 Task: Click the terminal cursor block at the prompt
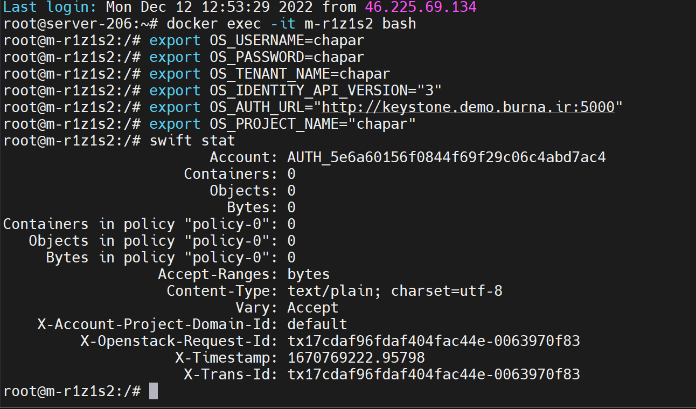(154, 391)
